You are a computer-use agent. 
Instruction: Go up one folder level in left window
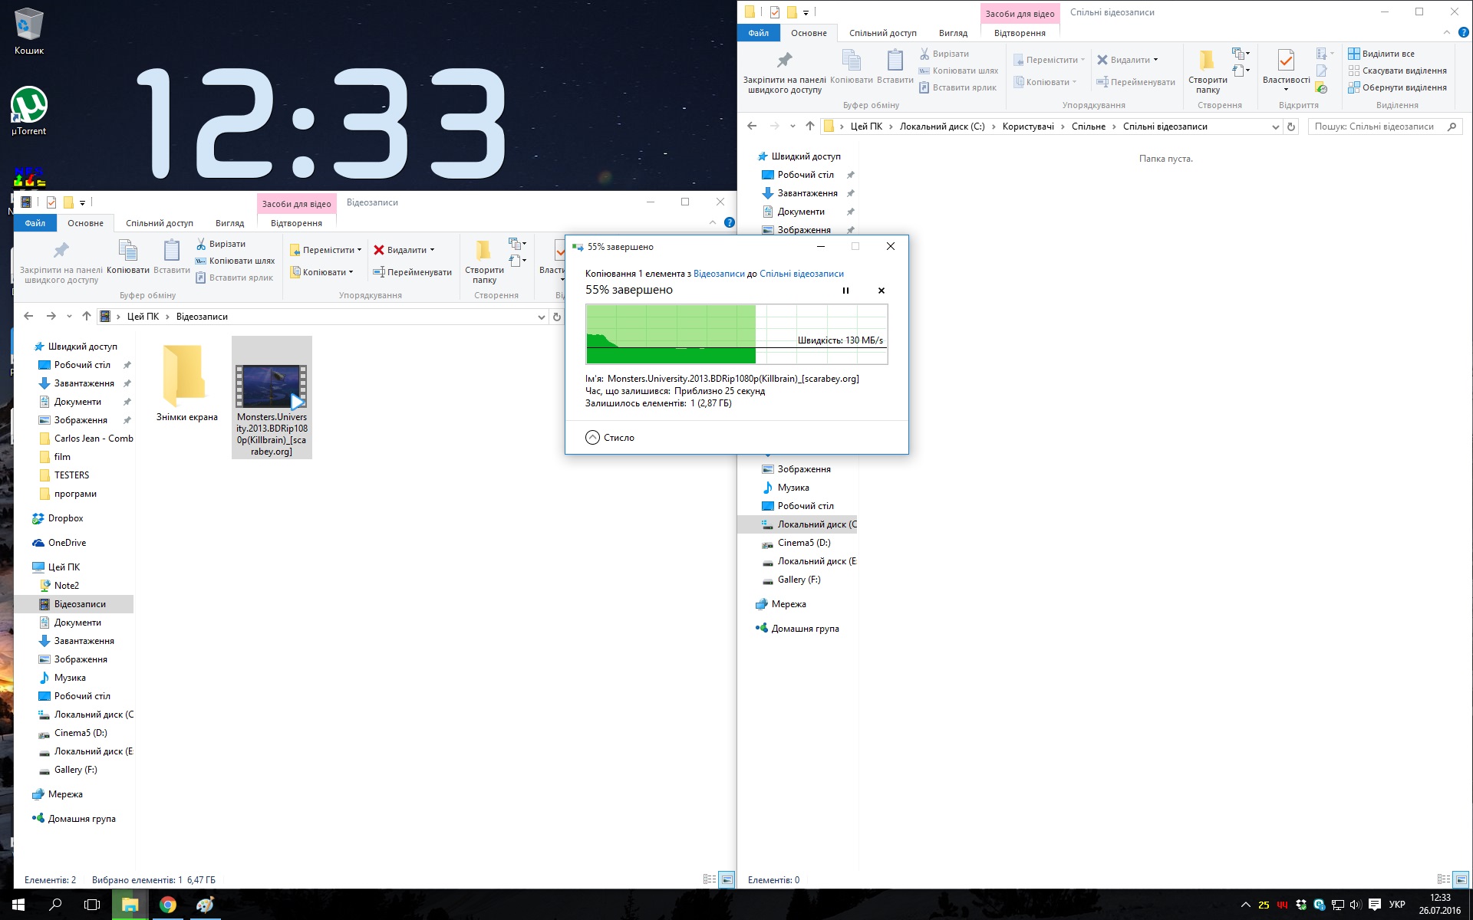[87, 317]
